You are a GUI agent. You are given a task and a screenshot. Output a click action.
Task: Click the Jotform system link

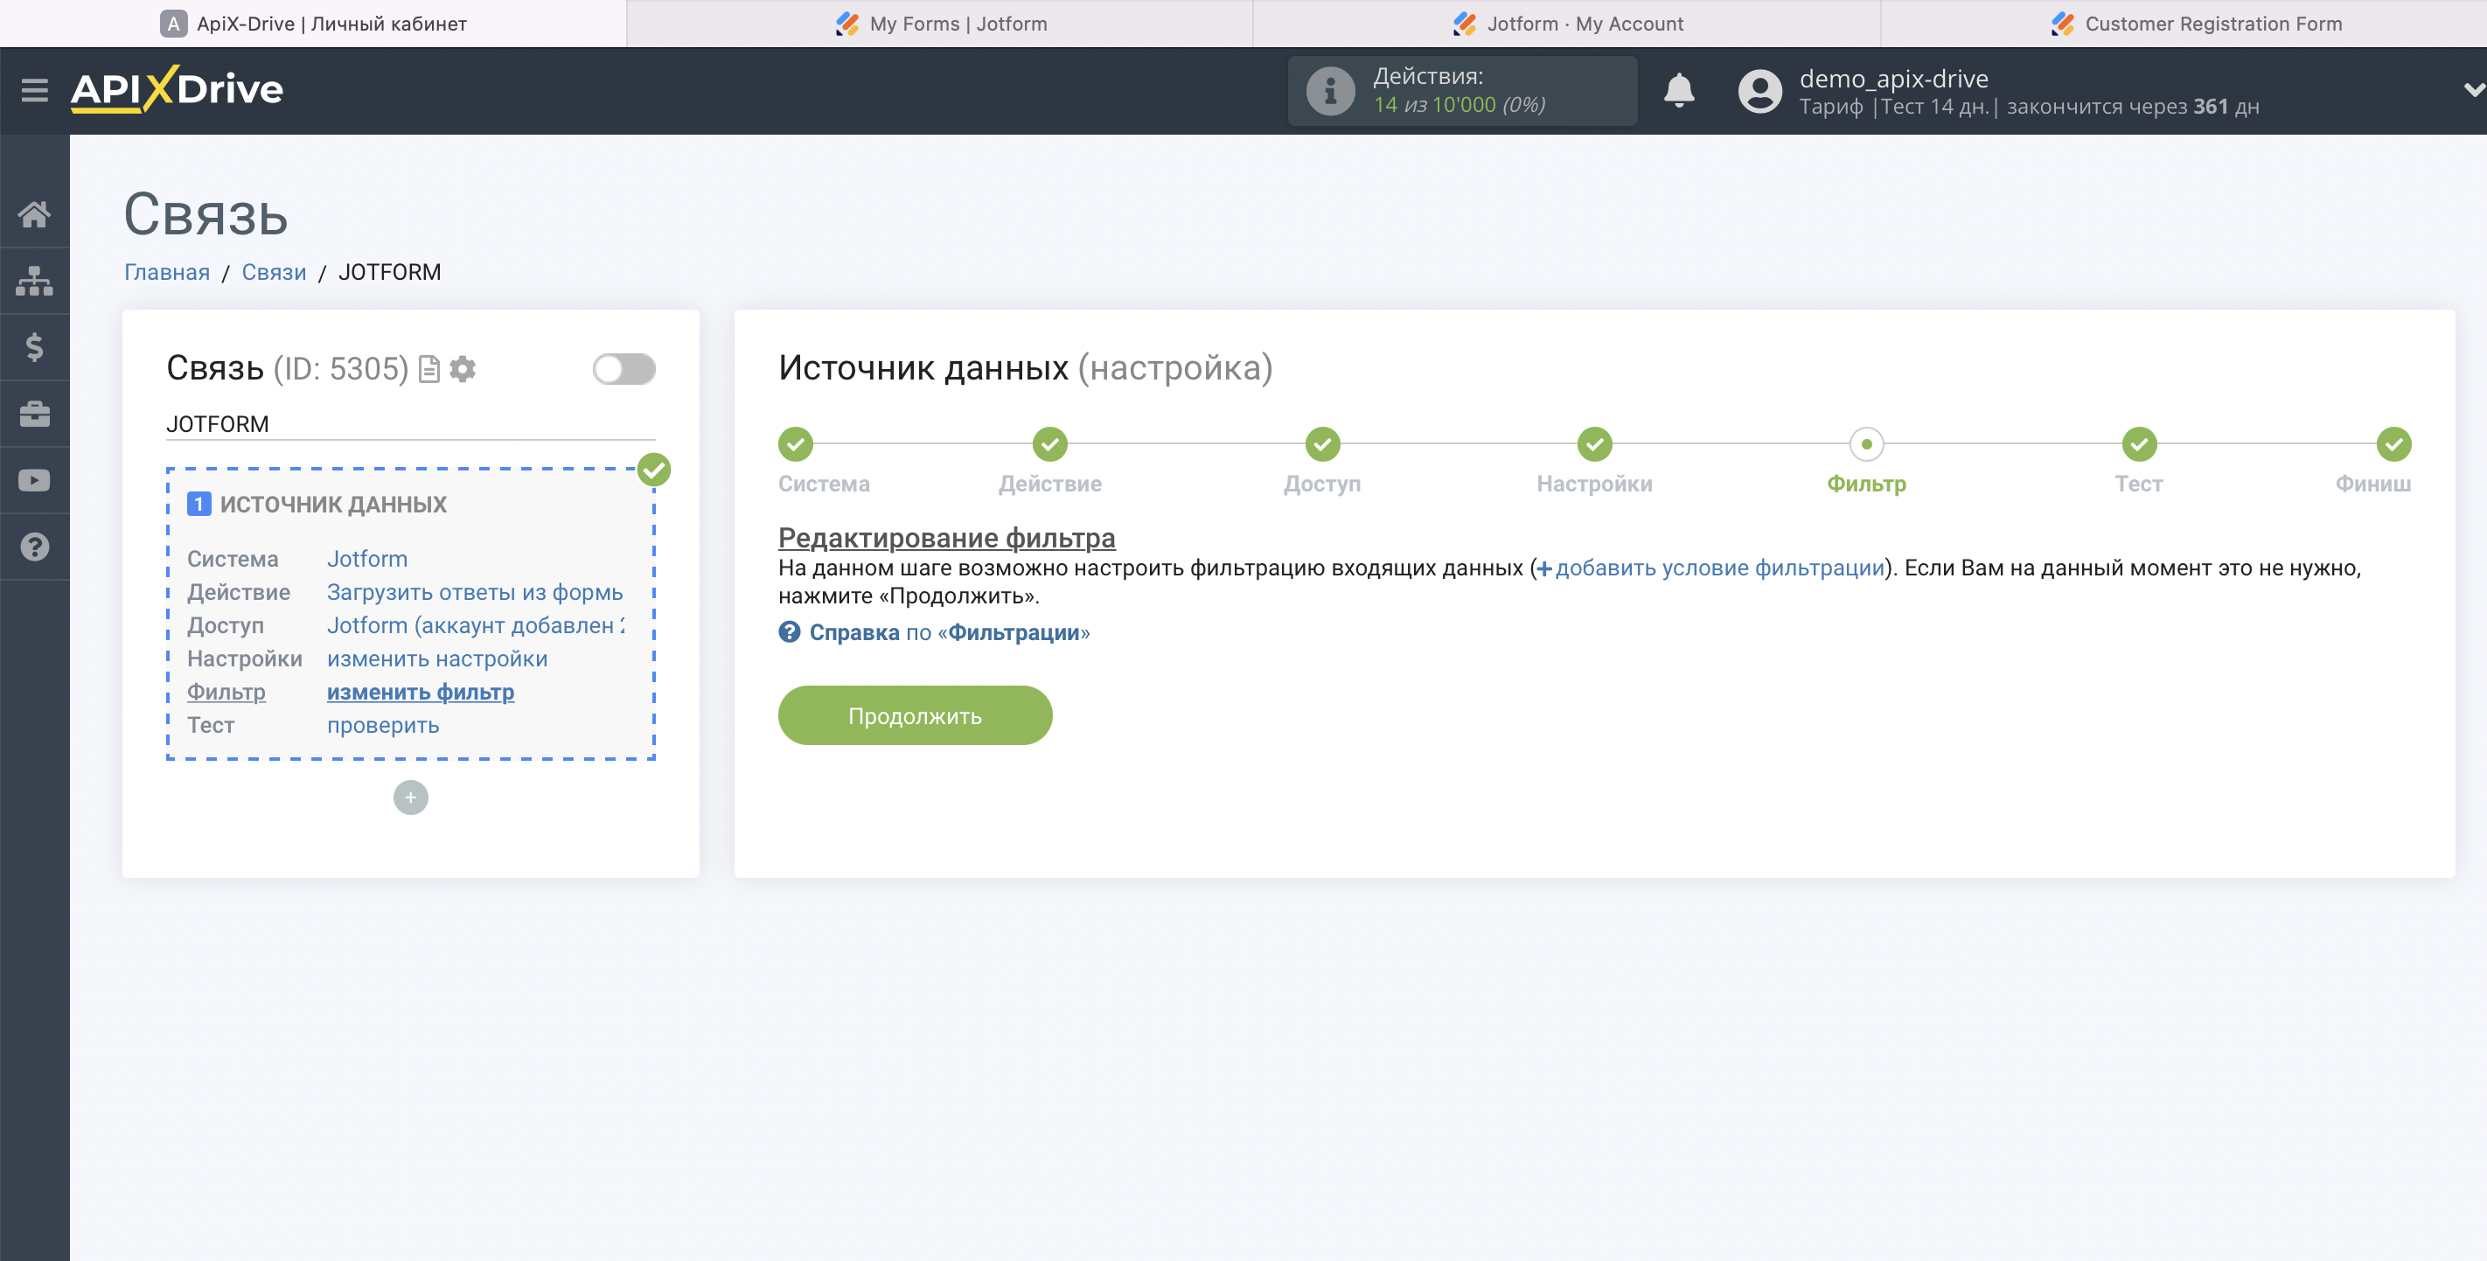coord(367,559)
